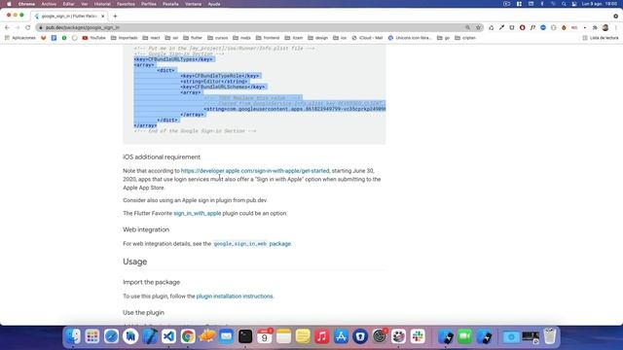
Task: Open Aplicaciones bookmarks shortcut
Action: [19, 38]
